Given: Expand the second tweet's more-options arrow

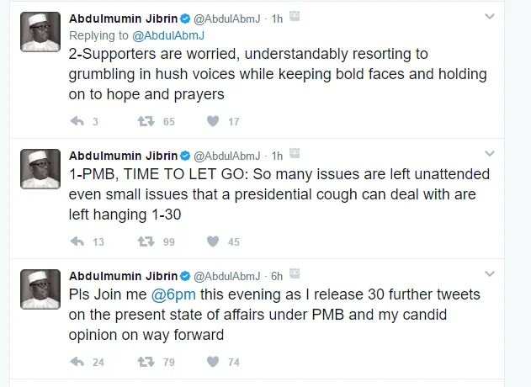Looking at the screenshot, I should (490, 154).
